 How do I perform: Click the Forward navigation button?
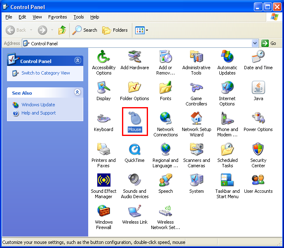pos(42,30)
